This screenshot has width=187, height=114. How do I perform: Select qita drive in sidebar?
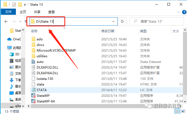coord(15,106)
